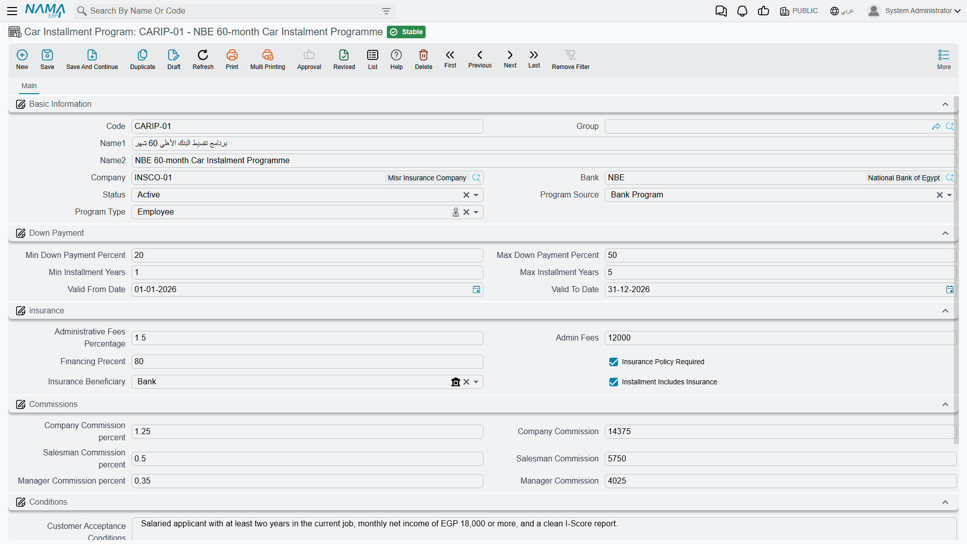
Task: Clear the Program Source selection
Action: [940, 195]
